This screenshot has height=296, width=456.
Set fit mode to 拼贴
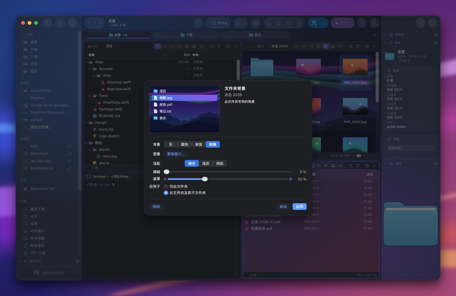click(x=220, y=163)
